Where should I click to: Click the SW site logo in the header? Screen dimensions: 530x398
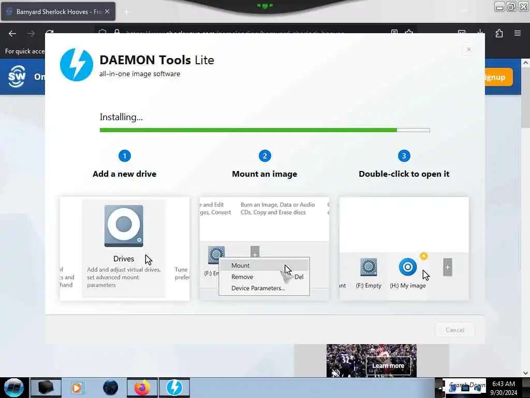click(17, 77)
